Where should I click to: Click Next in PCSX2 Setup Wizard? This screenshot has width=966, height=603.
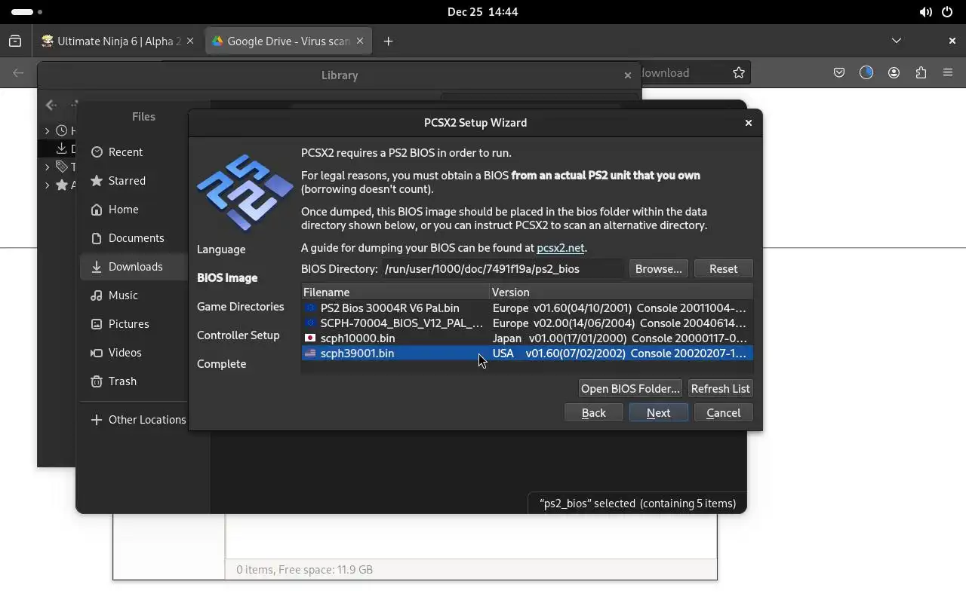pos(658,412)
